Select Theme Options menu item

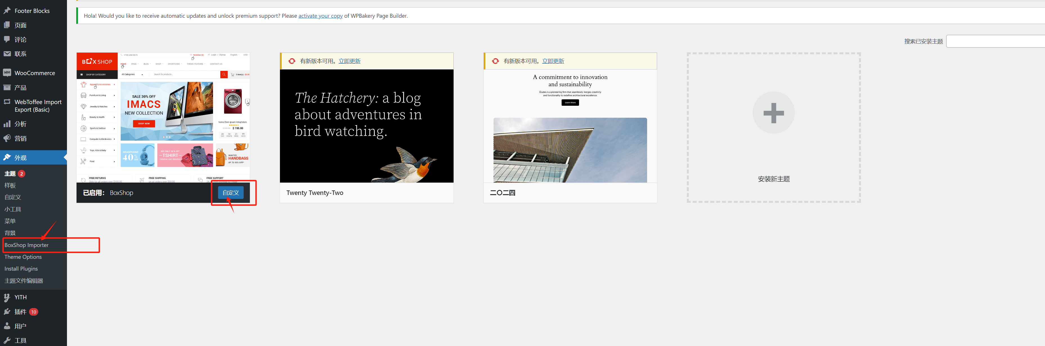(x=24, y=257)
